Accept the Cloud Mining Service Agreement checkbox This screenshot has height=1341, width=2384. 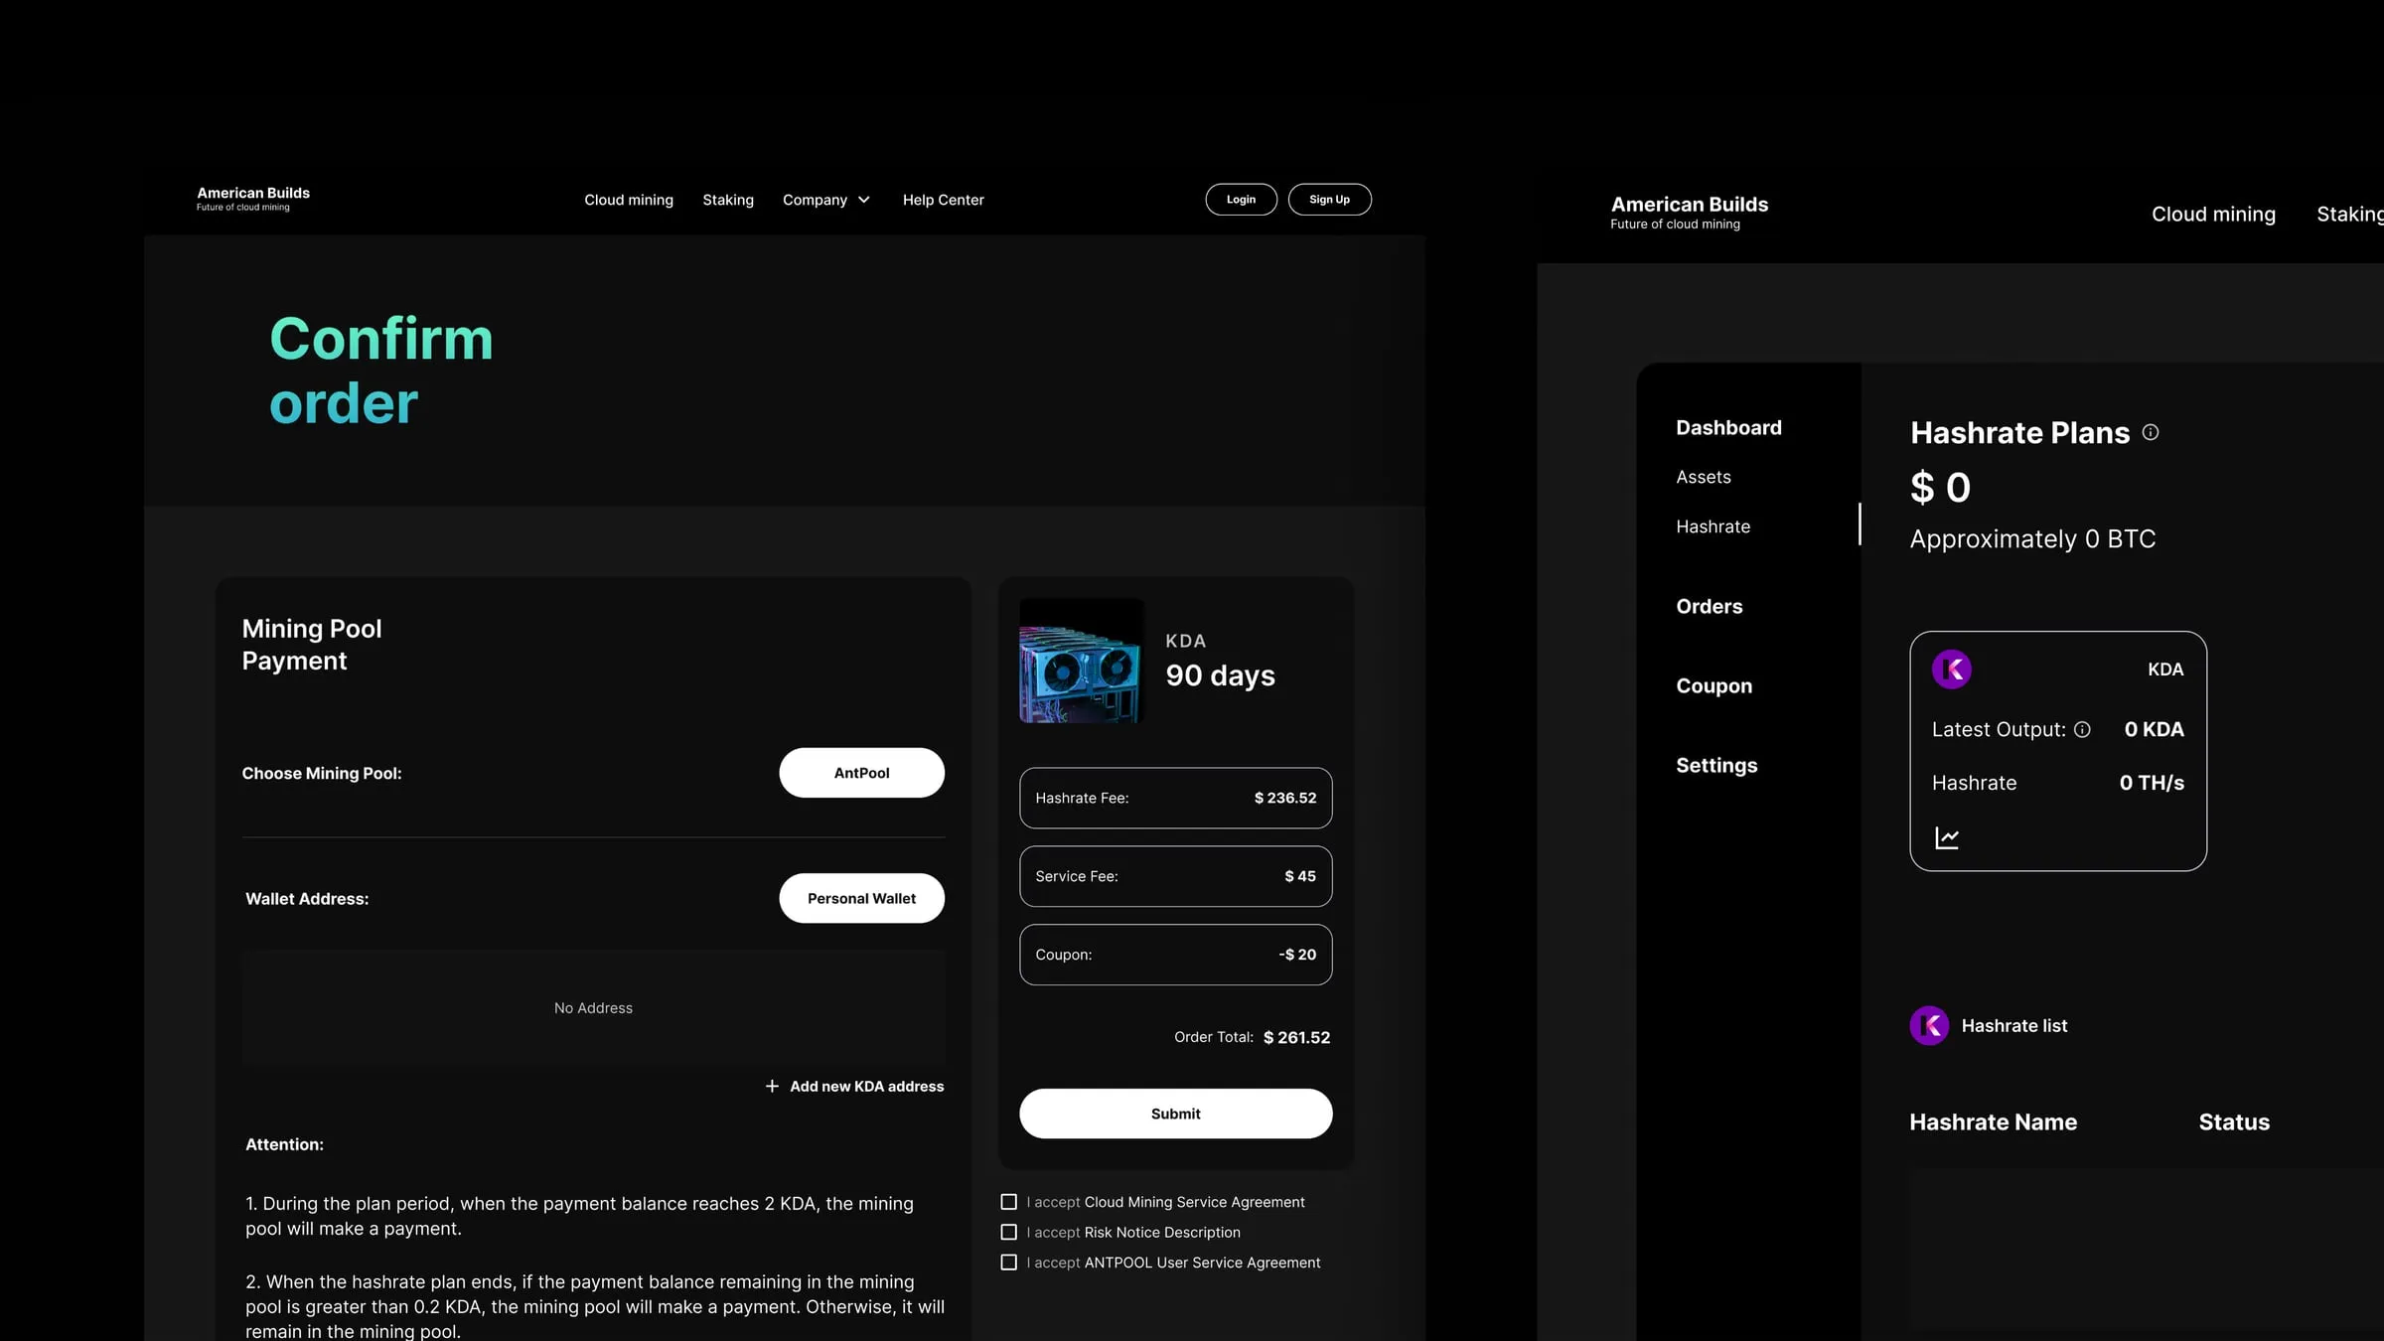tap(1008, 1202)
